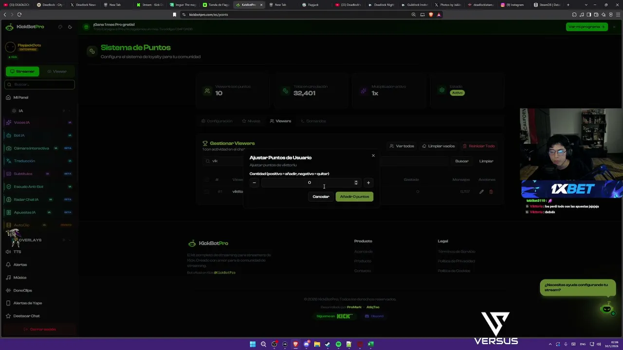Open Mi Panel in sidebar
This screenshot has height=350, width=623.
(39, 97)
